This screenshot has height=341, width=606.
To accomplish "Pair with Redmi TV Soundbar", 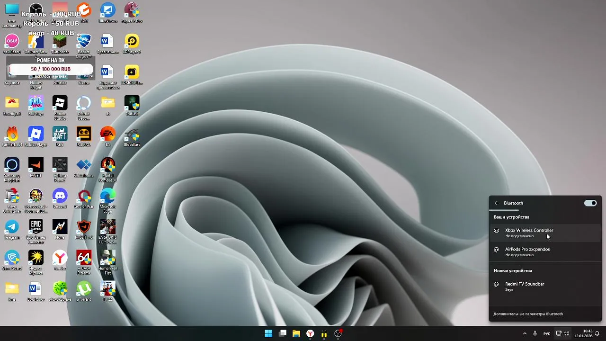I will click(x=545, y=287).
